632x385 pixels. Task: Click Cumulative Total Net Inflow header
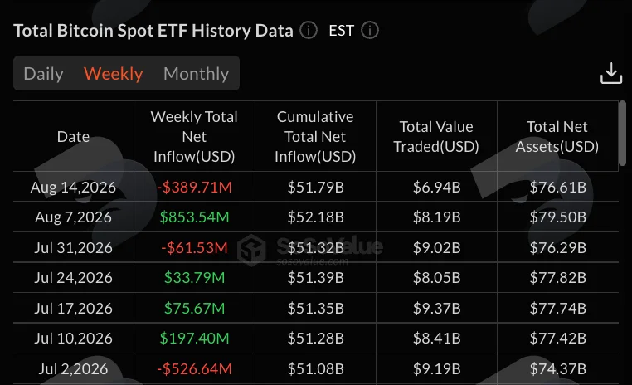pyautogui.click(x=315, y=137)
